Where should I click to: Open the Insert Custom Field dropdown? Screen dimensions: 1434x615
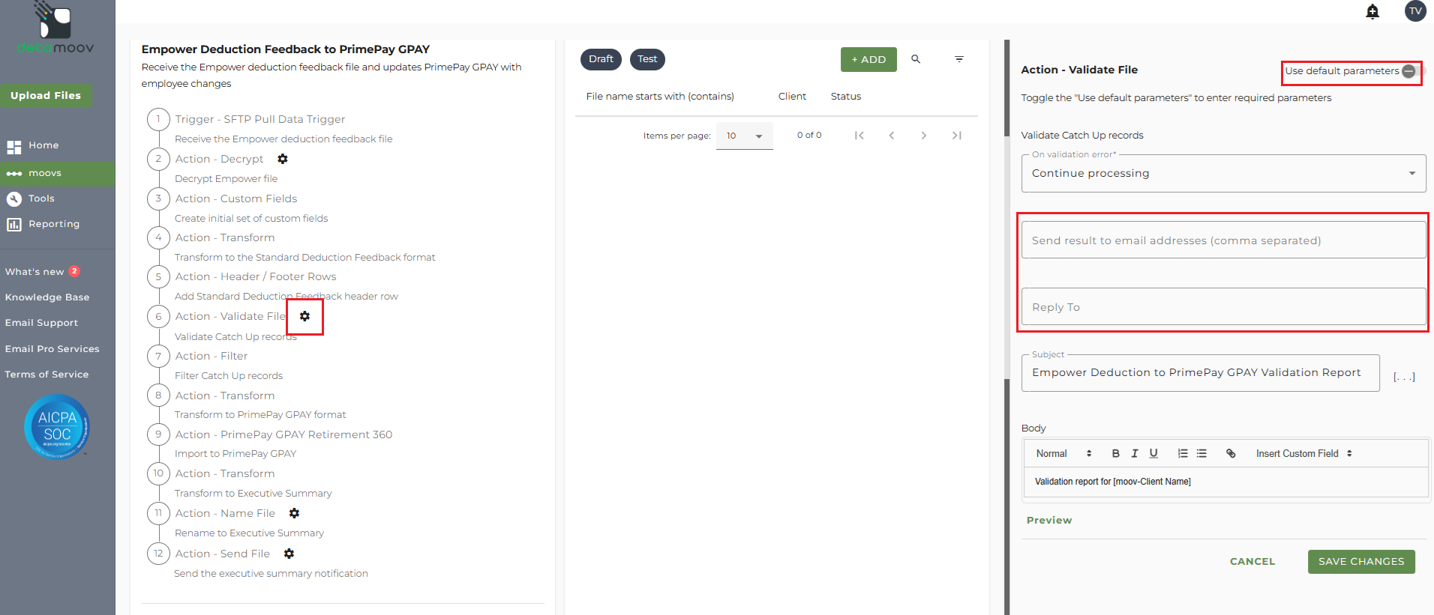pos(1304,453)
